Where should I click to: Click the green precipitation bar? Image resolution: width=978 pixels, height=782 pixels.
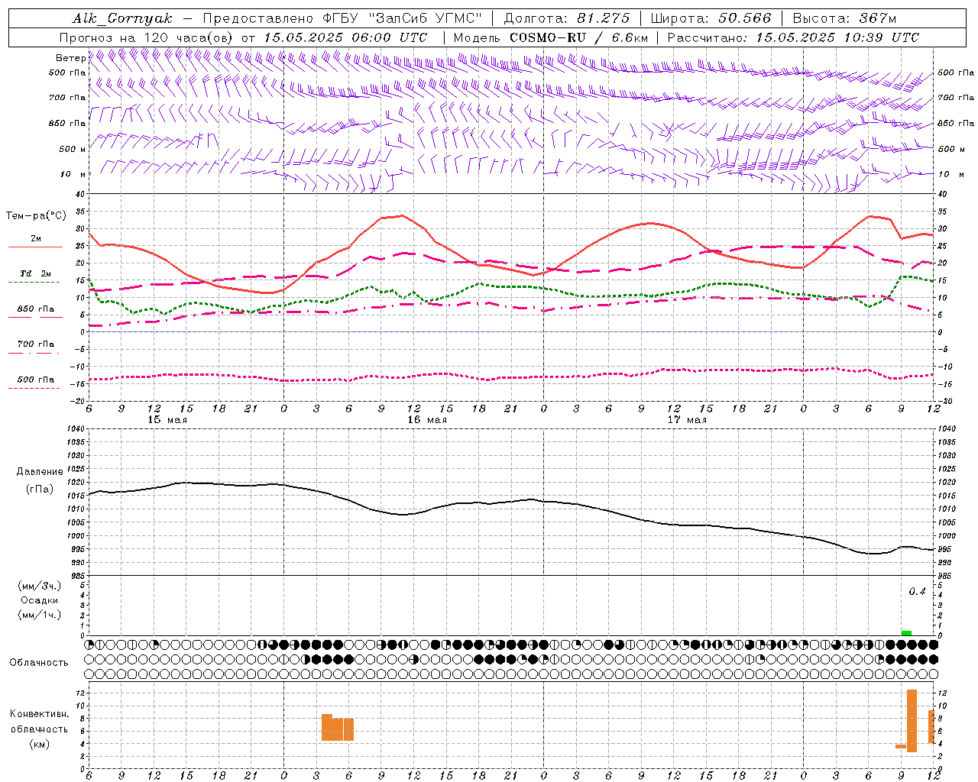[906, 633]
